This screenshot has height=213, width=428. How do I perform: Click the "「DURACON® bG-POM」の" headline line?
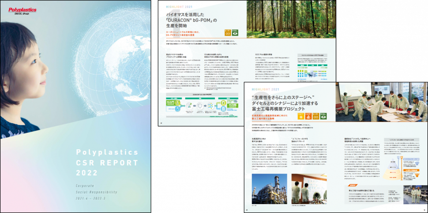(x=191, y=20)
